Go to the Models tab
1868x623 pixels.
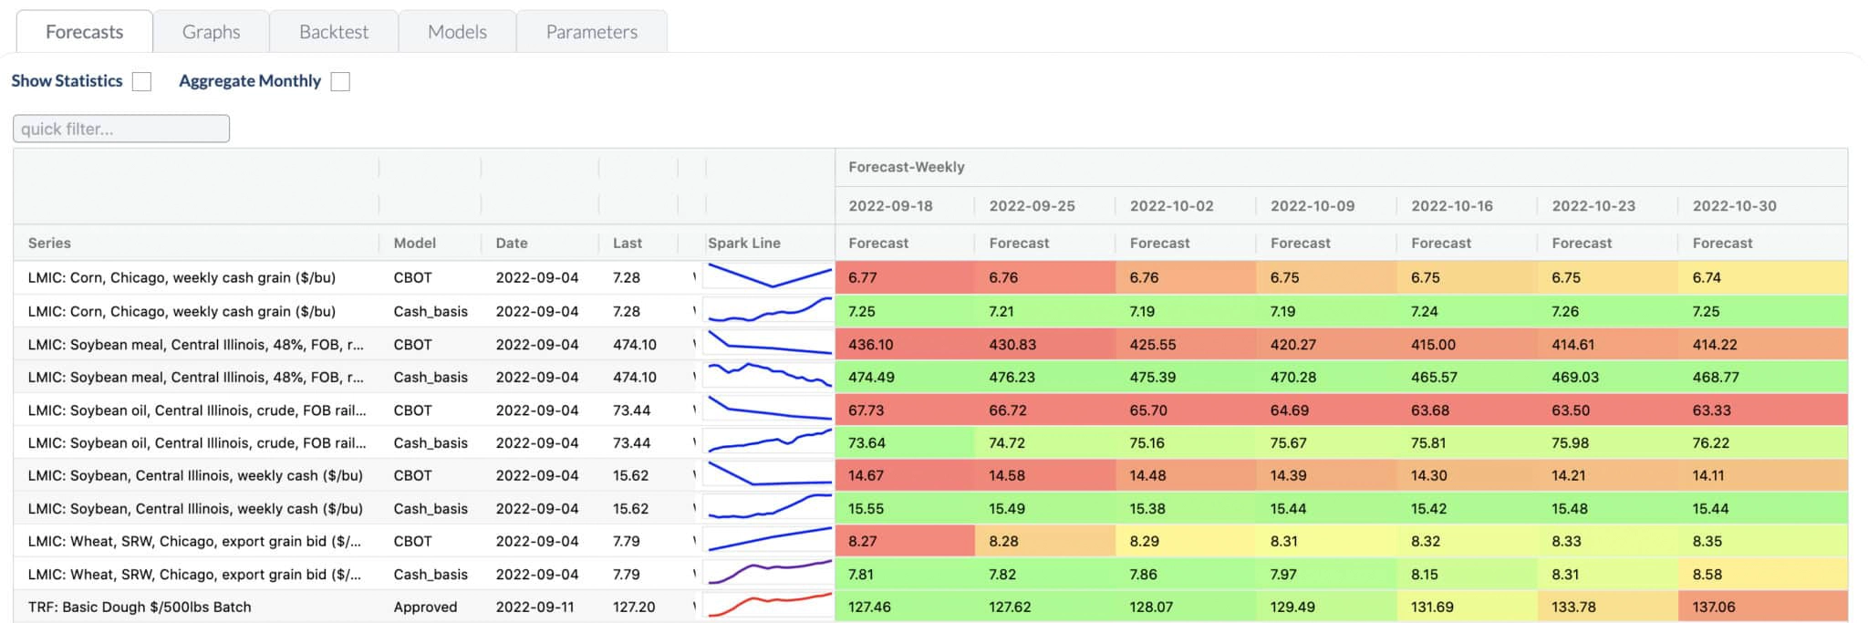coord(457,32)
